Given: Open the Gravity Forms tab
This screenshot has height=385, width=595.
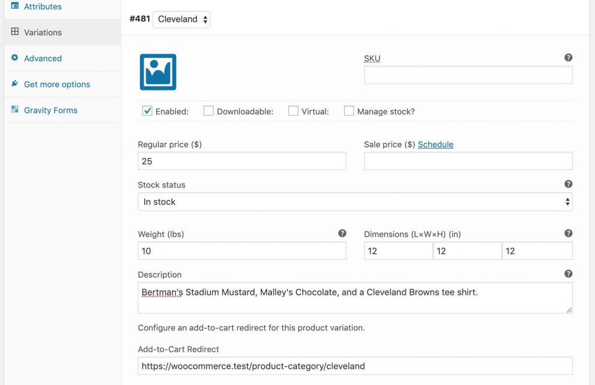Looking at the screenshot, I should point(63,110).
